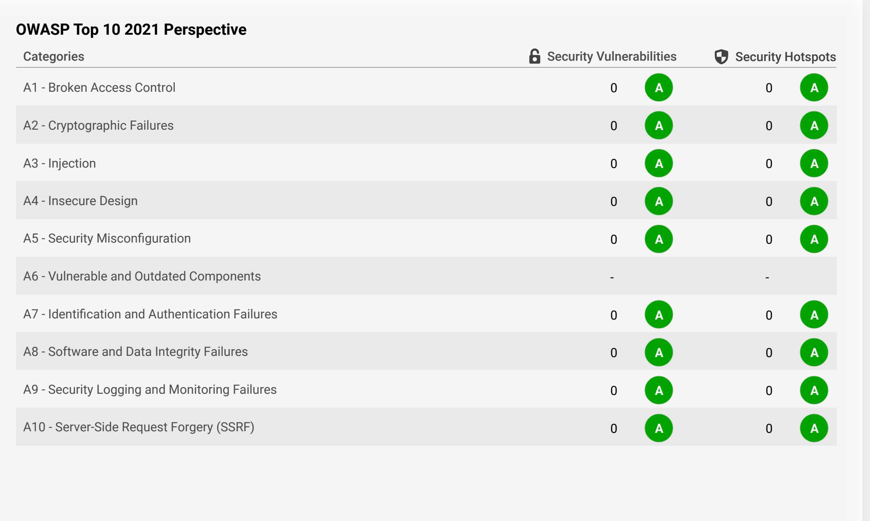Click the A9 vulnerabilities rating badge
870x521 pixels.
658,390
